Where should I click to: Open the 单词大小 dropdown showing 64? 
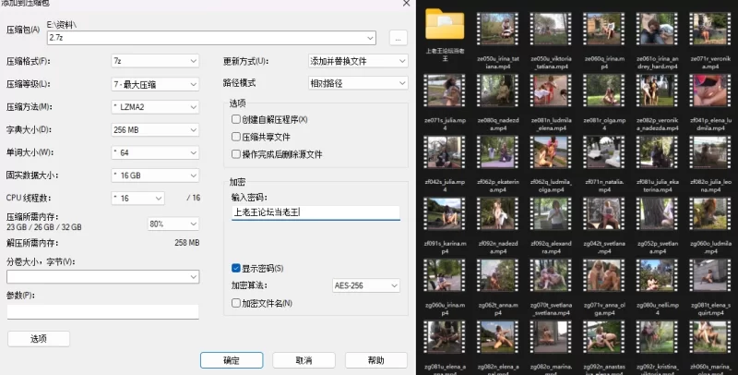pos(155,152)
